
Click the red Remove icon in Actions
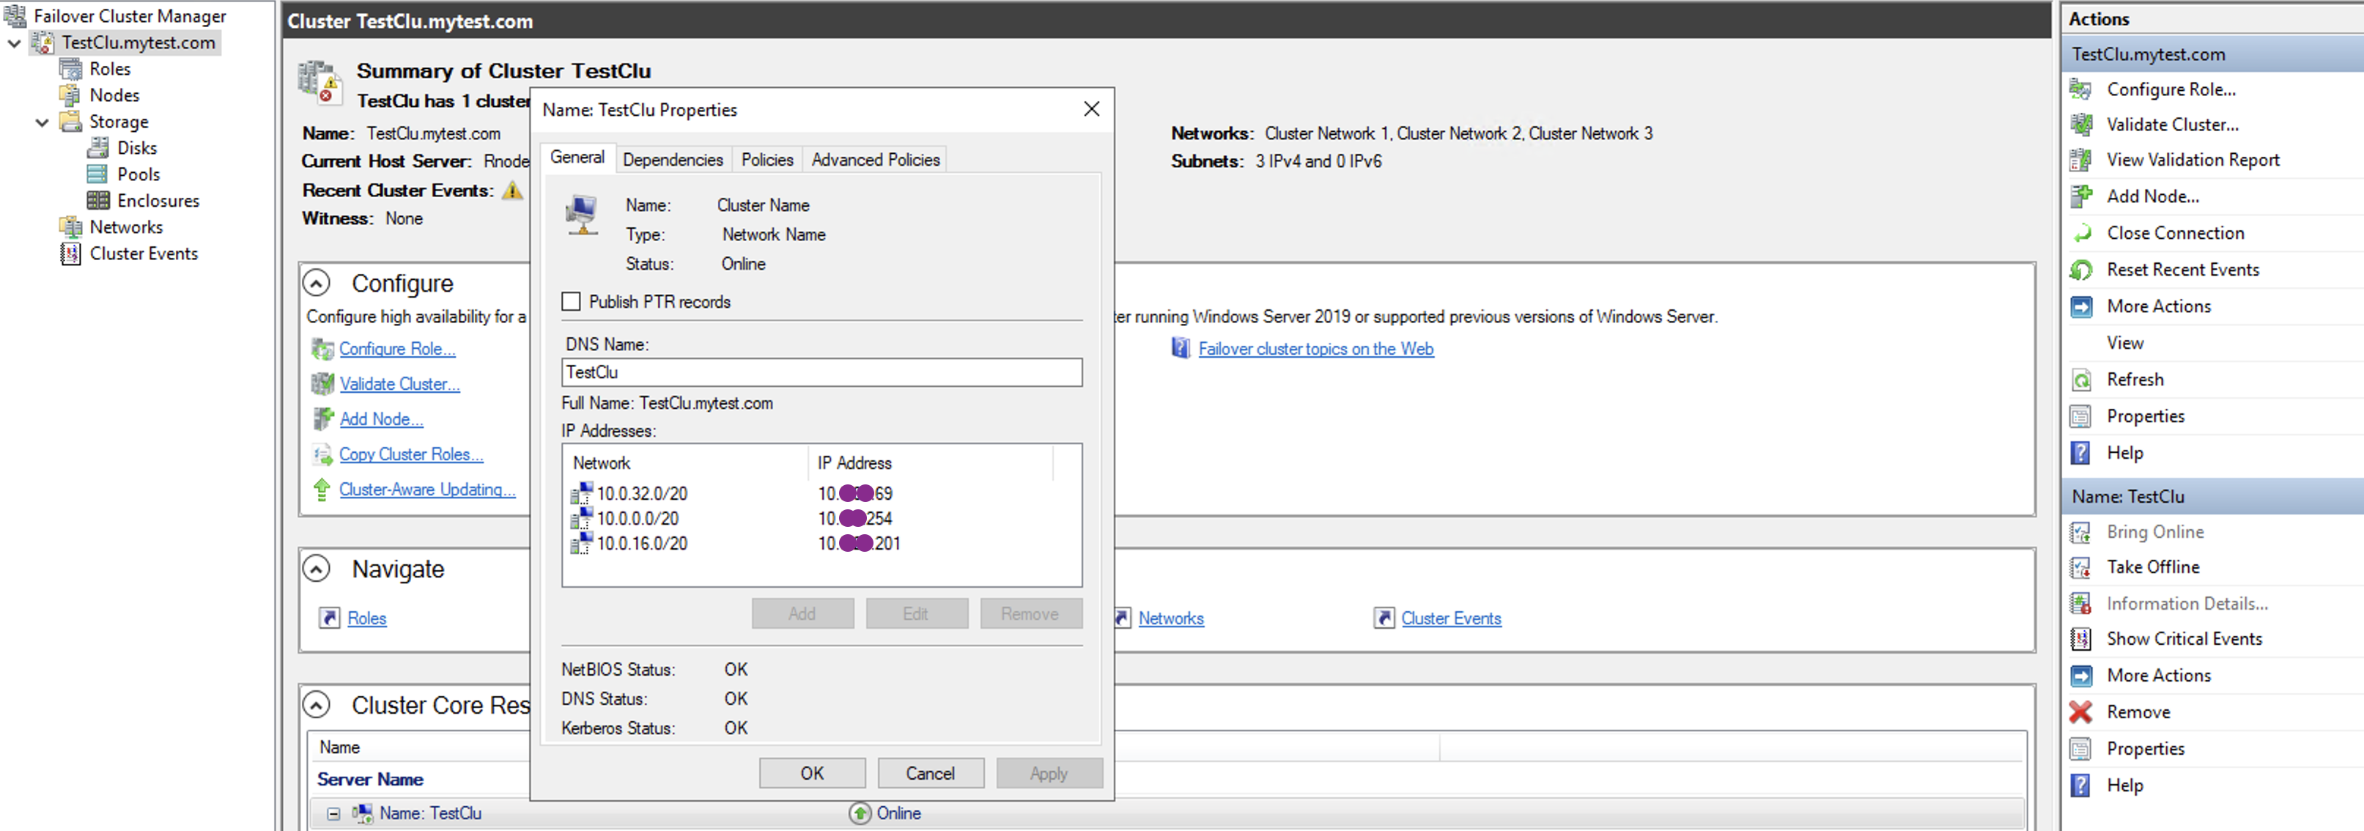pos(2081,711)
